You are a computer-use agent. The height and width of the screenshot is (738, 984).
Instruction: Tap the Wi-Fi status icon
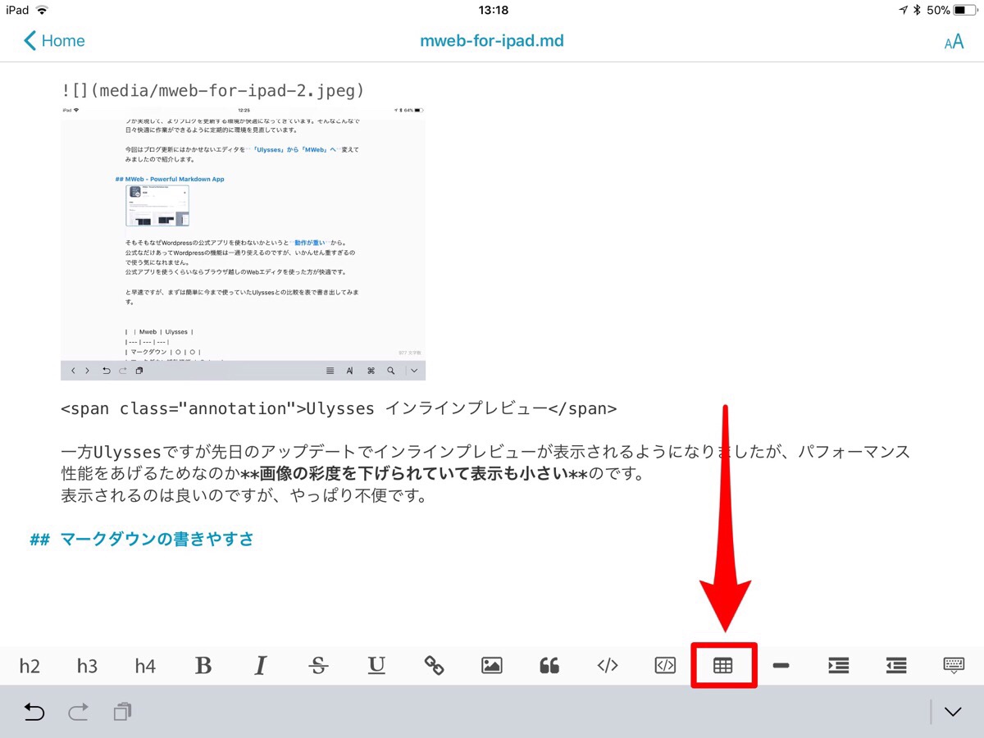pos(42,11)
